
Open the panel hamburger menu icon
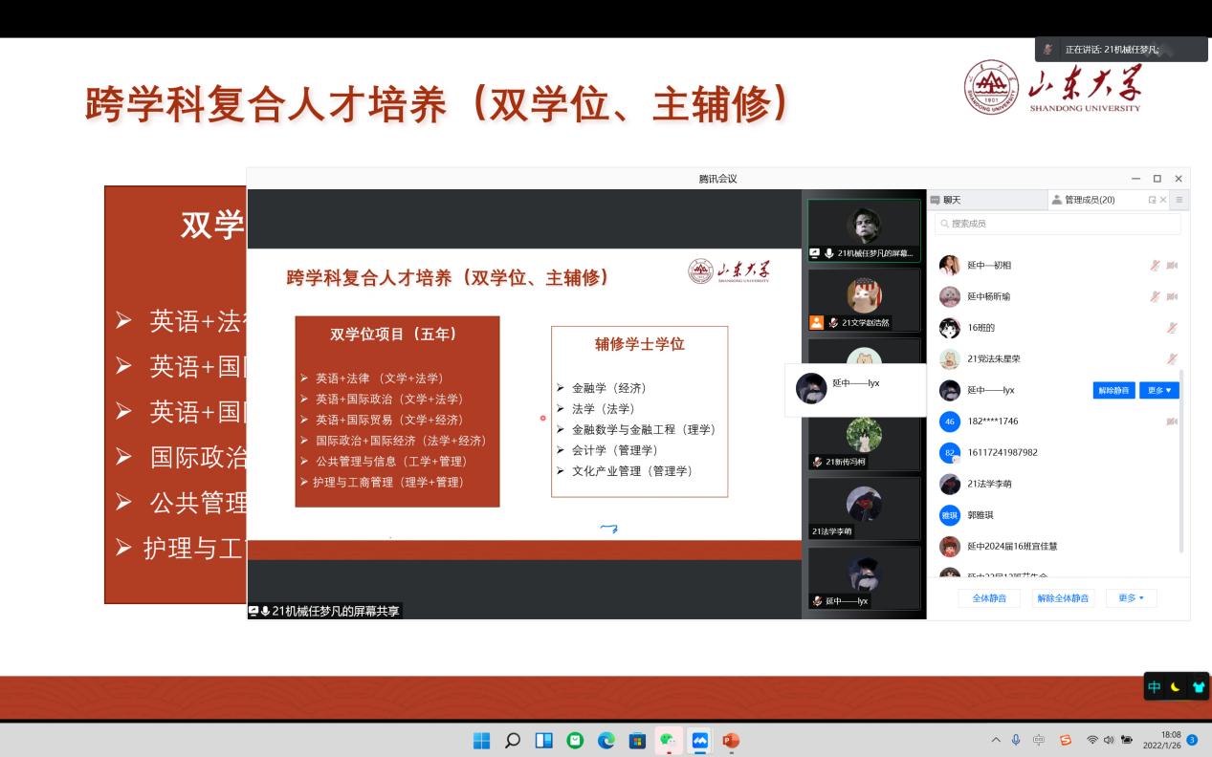pos(1179,200)
